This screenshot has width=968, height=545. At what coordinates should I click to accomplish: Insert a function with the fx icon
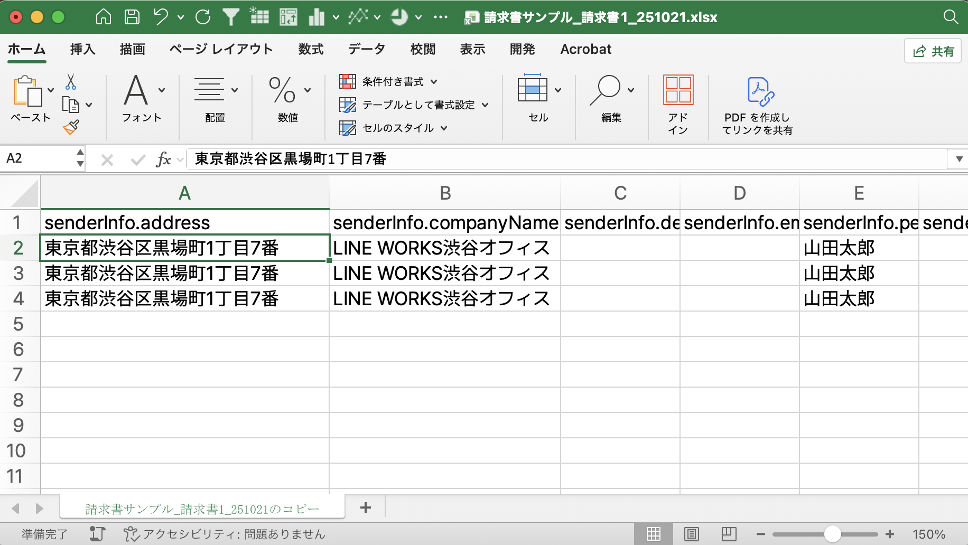tap(164, 158)
